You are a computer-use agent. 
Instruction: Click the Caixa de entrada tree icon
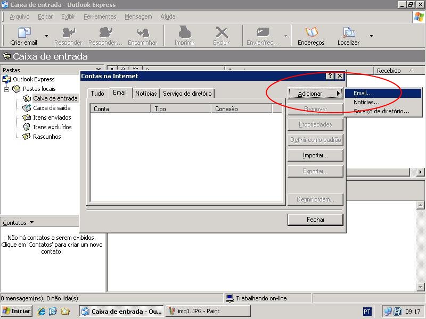[27, 98]
